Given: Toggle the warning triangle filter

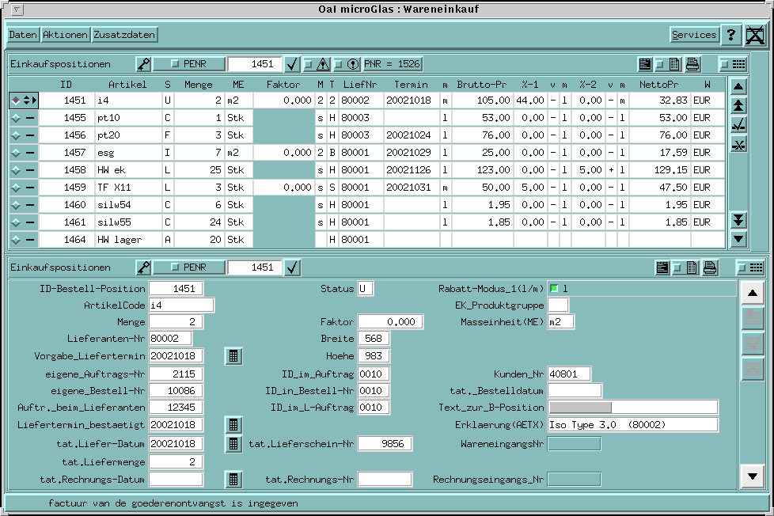Looking at the screenshot, I should point(324,64).
